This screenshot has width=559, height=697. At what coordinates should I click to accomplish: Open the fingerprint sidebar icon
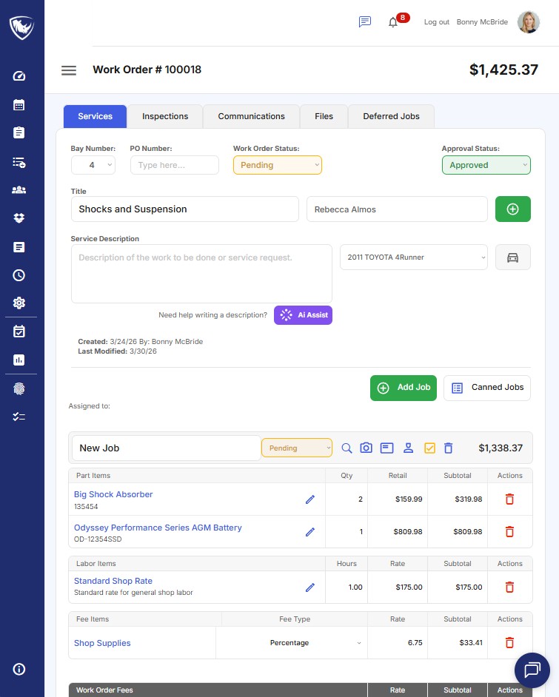19,388
